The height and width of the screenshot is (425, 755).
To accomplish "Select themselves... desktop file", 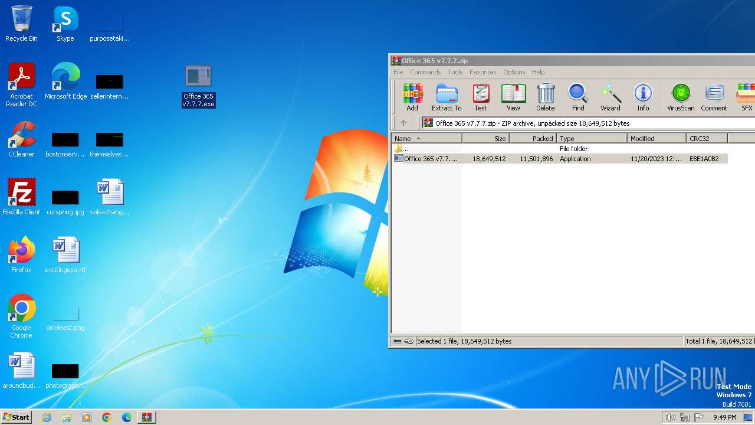I will pyautogui.click(x=110, y=143).
